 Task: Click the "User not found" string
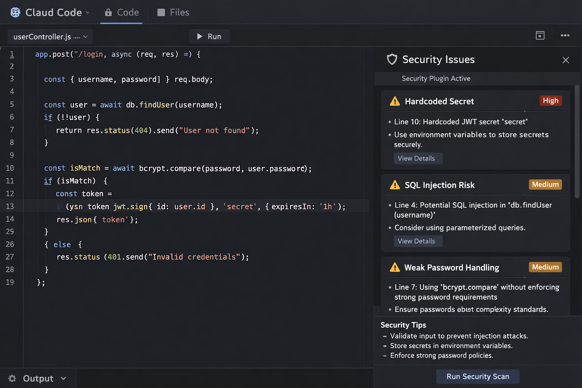point(214,130)
